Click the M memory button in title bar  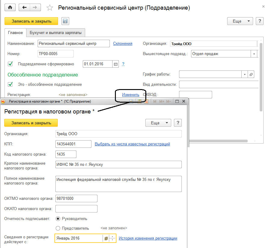[x=155, y=101]
